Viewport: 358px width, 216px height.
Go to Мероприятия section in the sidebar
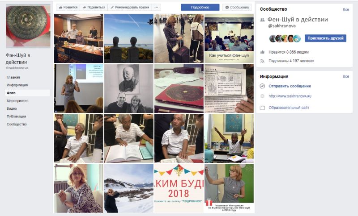[x=17, y=100]
